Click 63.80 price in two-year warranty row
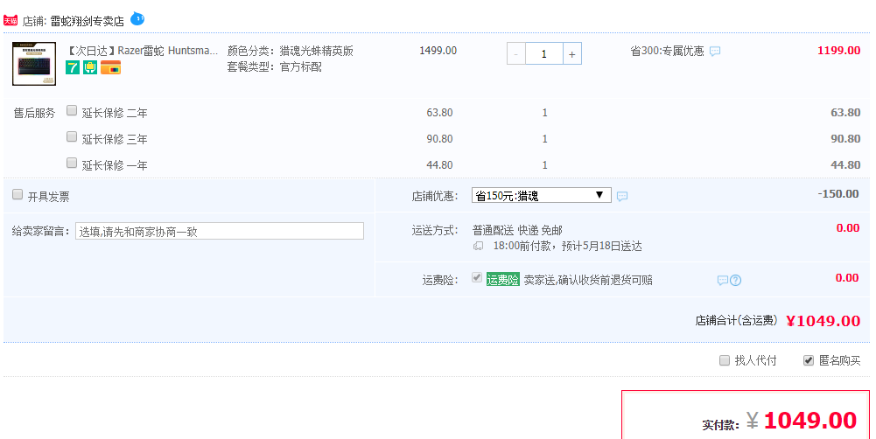 click(x=439, y=113)
